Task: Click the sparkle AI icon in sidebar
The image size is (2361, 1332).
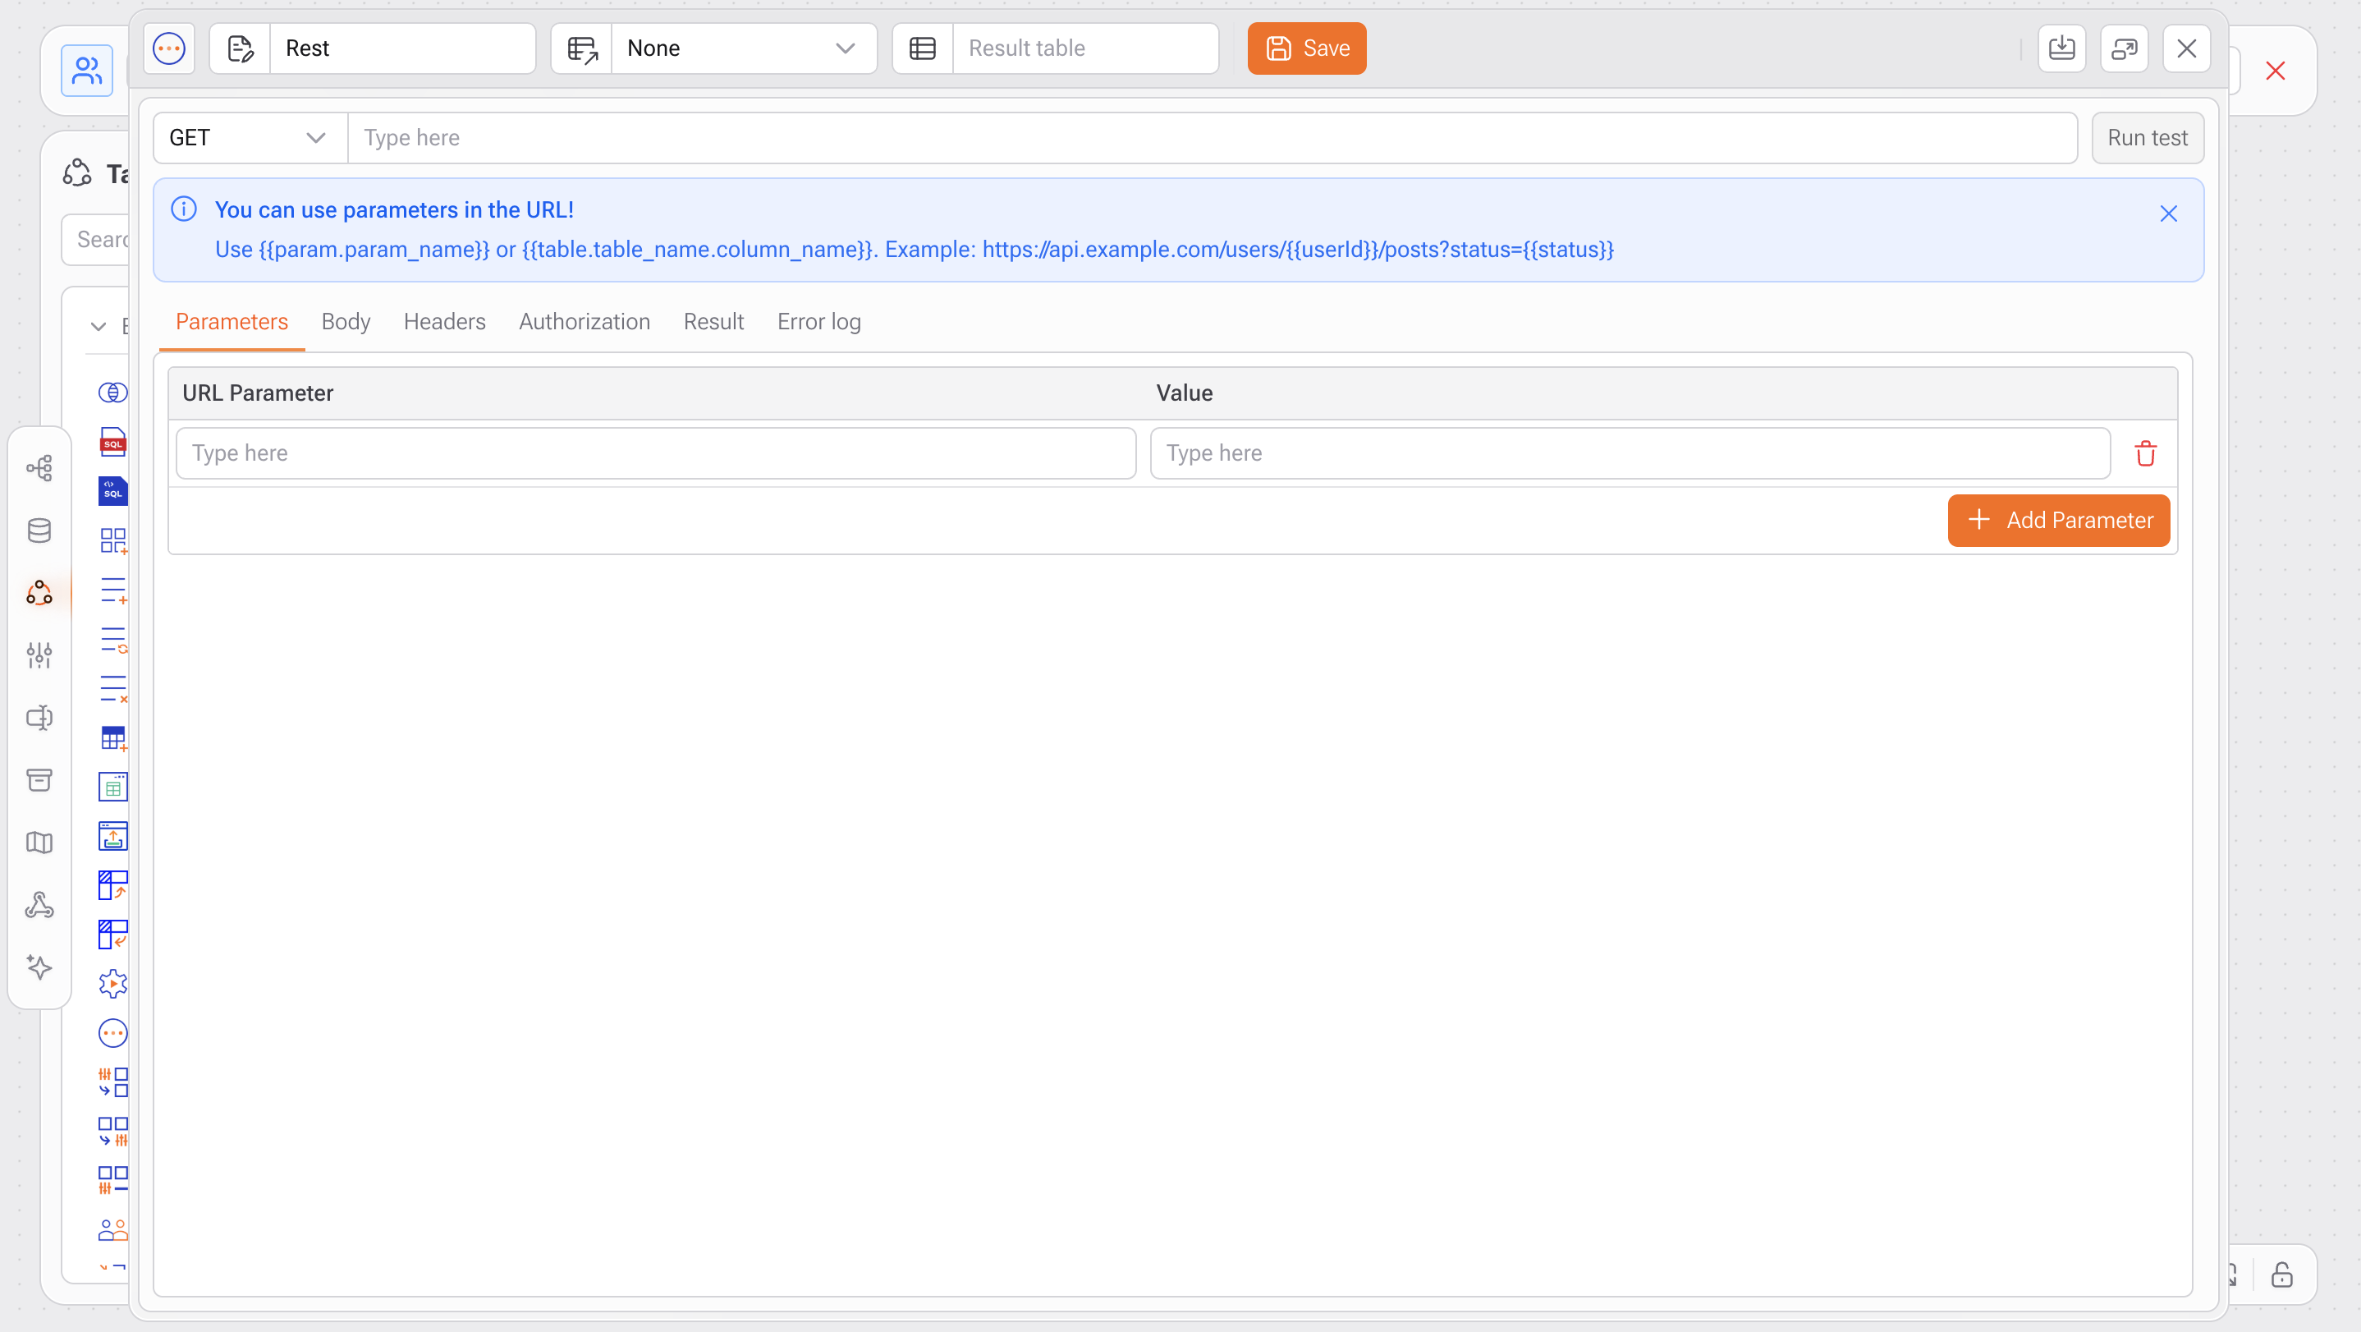Action: point(39,967)
